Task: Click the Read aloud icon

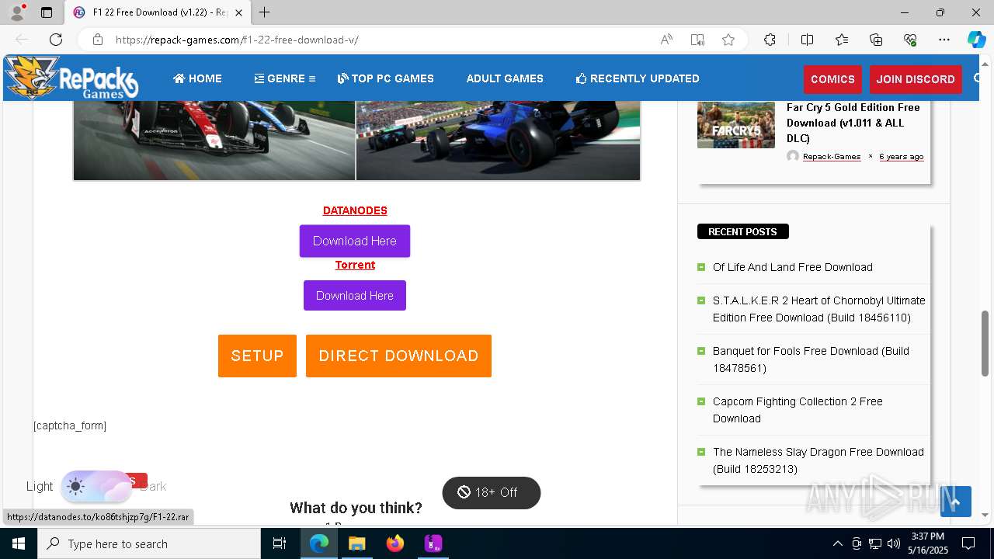Action: point(666,40)
